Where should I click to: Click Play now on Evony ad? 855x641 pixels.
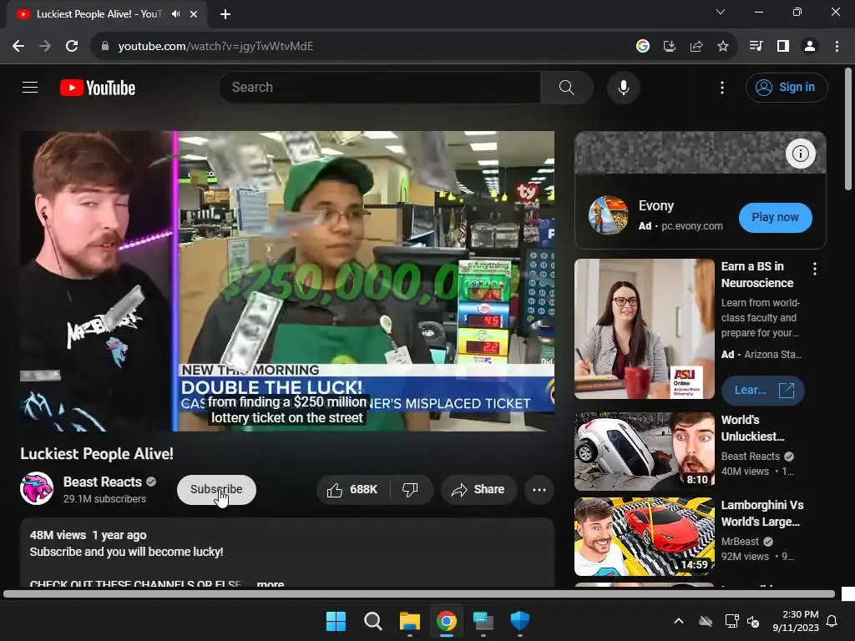coord(775,218)
